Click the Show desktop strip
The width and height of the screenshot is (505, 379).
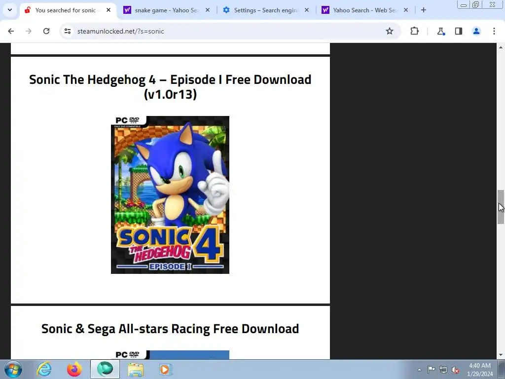pos(502,369)
